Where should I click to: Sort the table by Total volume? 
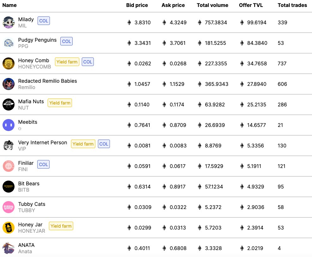click(x=212, y=5)
